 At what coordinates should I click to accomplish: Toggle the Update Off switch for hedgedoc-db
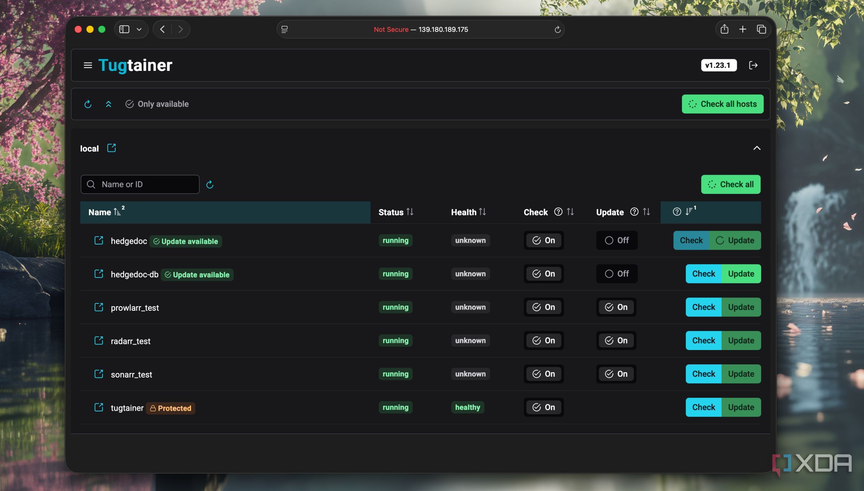617,274
